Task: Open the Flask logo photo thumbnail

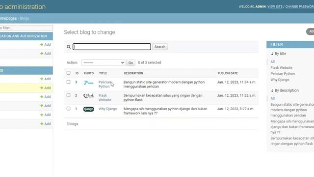Action: 88,96
